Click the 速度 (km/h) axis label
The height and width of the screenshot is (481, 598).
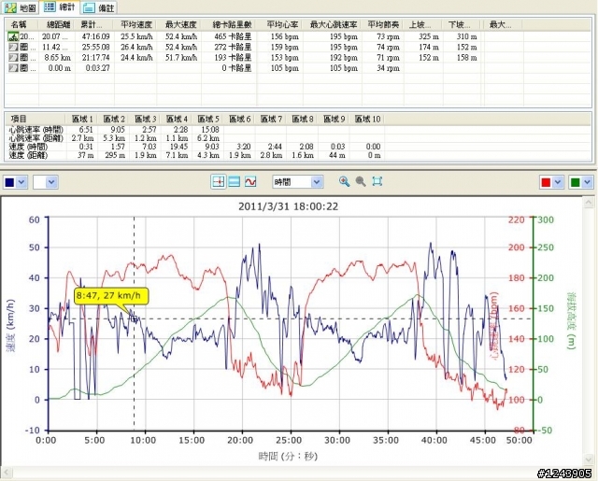pos(11,326)
